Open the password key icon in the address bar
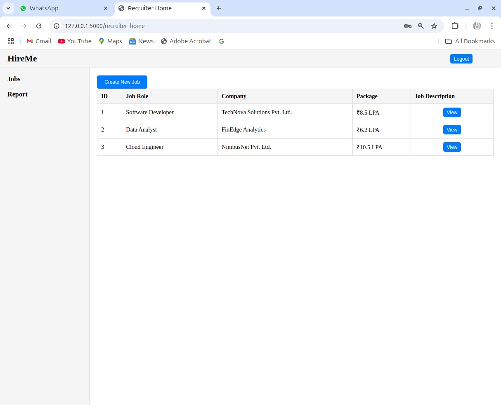Image resolution: width=501 pixels, height=409 pixels. tap(408, 26)
